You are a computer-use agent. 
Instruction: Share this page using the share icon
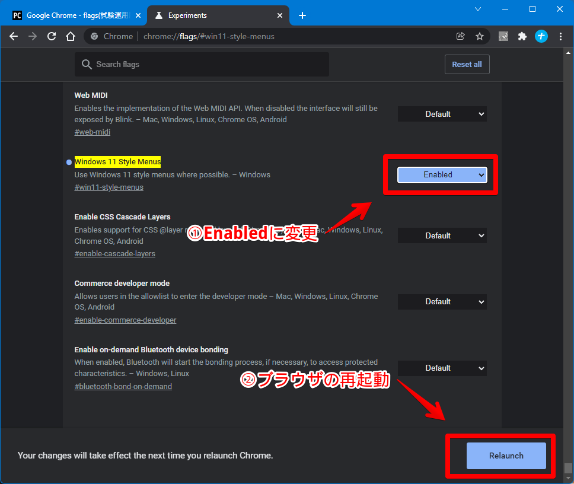click(461, 36)
